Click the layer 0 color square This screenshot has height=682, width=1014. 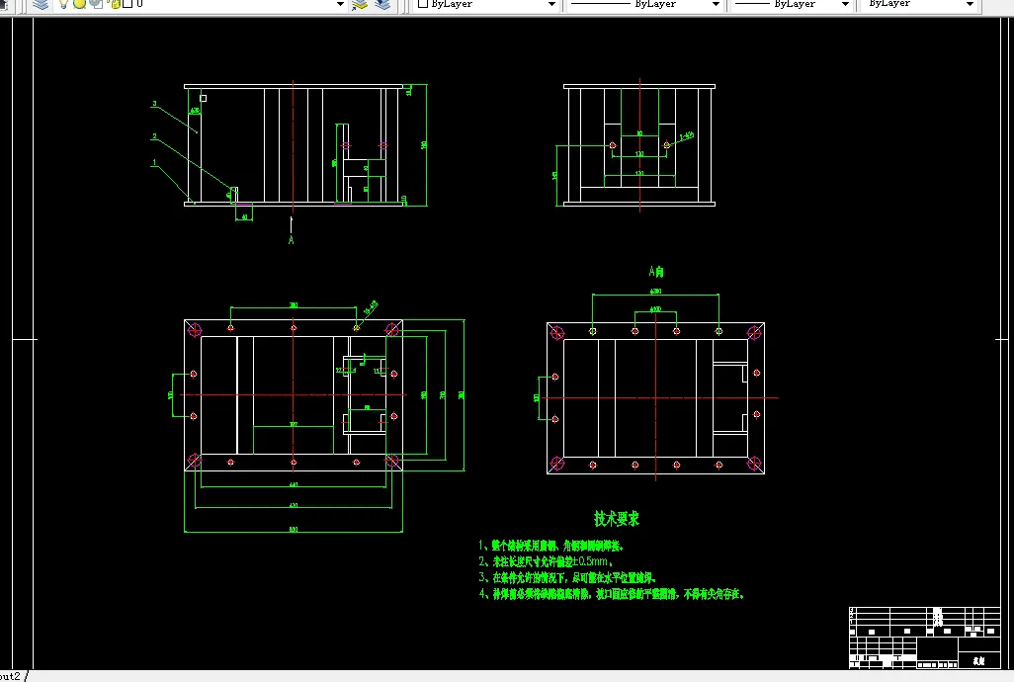pyautogui.click(x=127, y=4)
